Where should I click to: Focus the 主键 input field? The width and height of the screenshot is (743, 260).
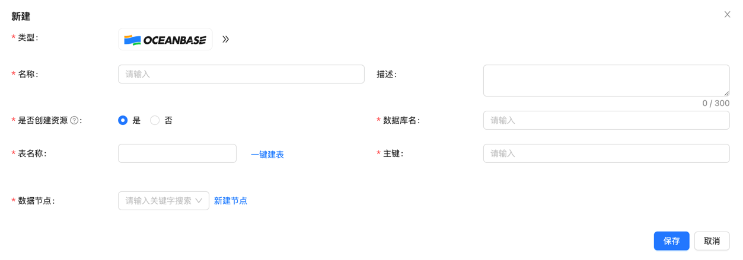pyautogui.click(x=606, y=153)
